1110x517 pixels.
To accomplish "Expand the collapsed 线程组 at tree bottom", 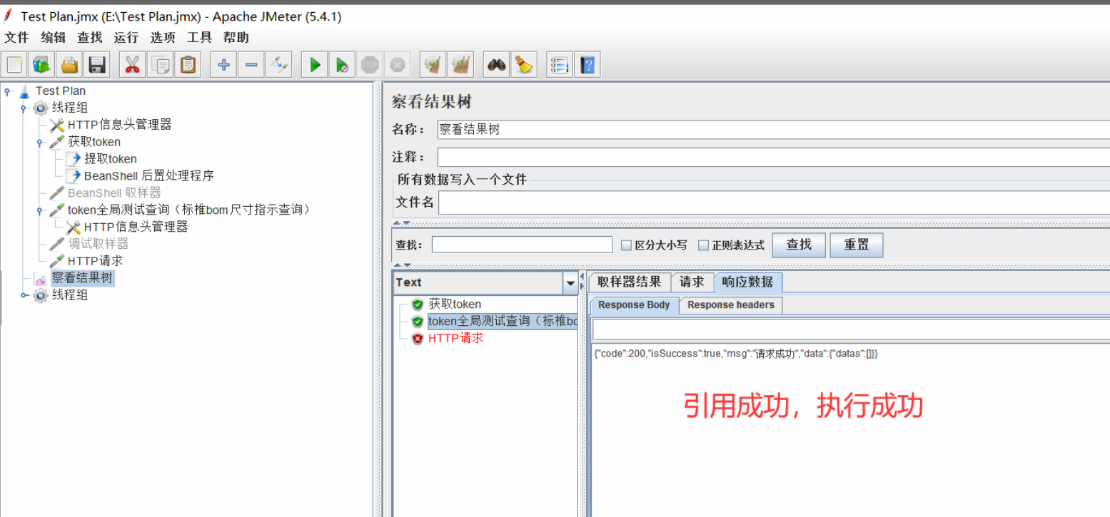I will point(24,295).
